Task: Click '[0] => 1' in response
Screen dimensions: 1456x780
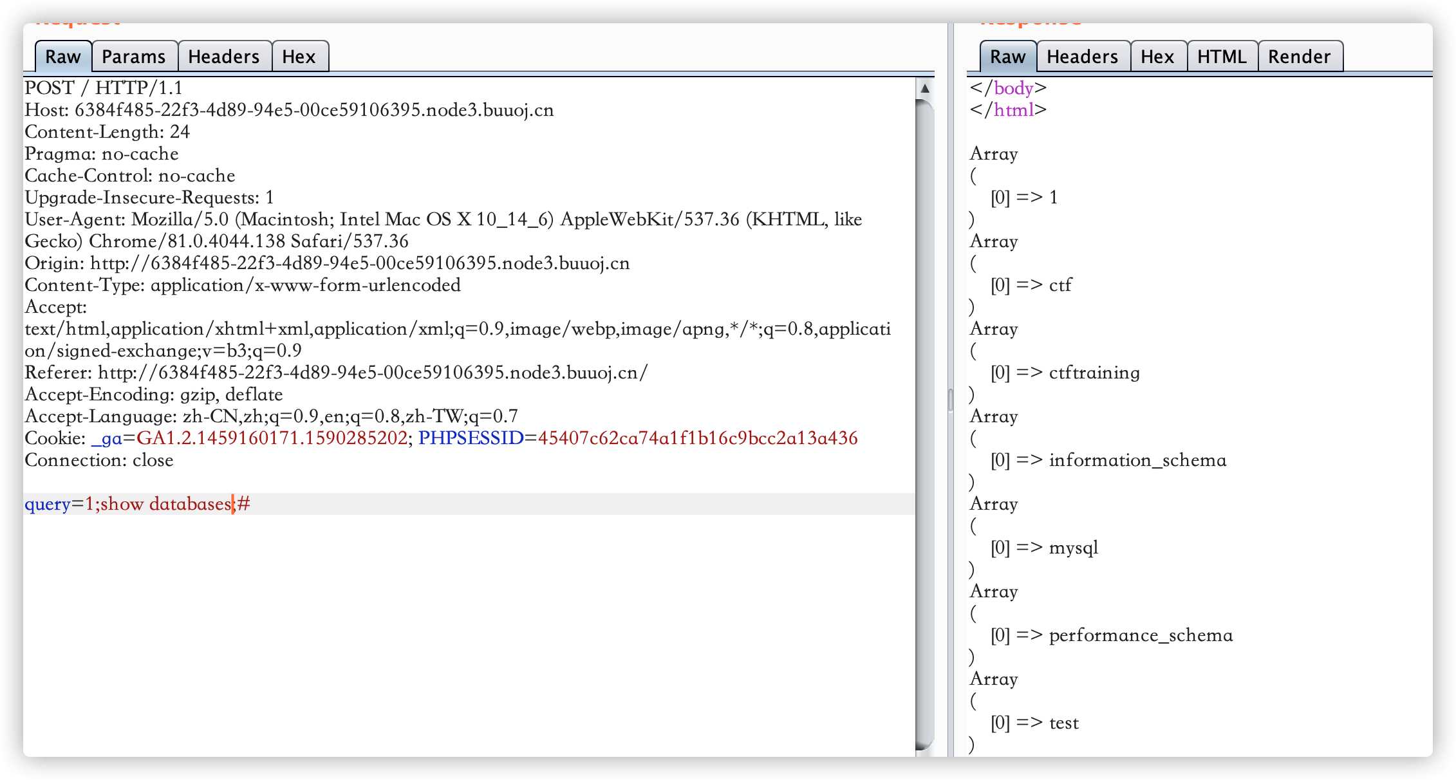Action: tap(1024, 198)
